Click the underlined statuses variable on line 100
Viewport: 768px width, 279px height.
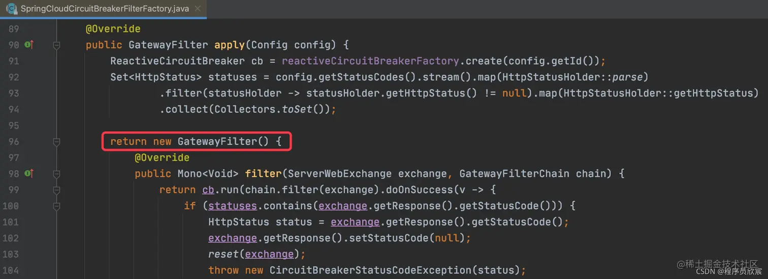pyautogui.click(x=233, y=206)
